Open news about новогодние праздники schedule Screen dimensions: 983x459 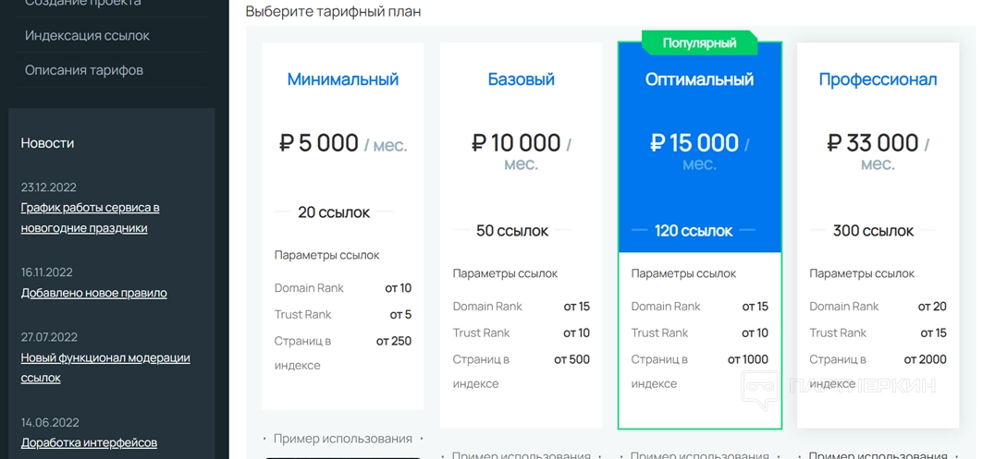[x=90, y=217]
